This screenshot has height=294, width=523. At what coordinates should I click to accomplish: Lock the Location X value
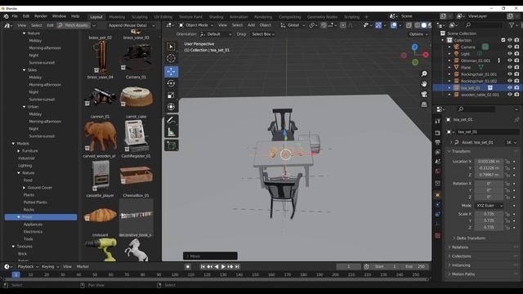pos(507,162)
